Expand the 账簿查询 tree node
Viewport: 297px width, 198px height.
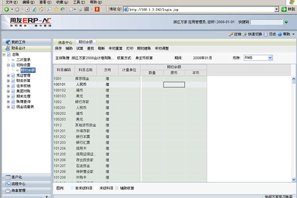8,102
